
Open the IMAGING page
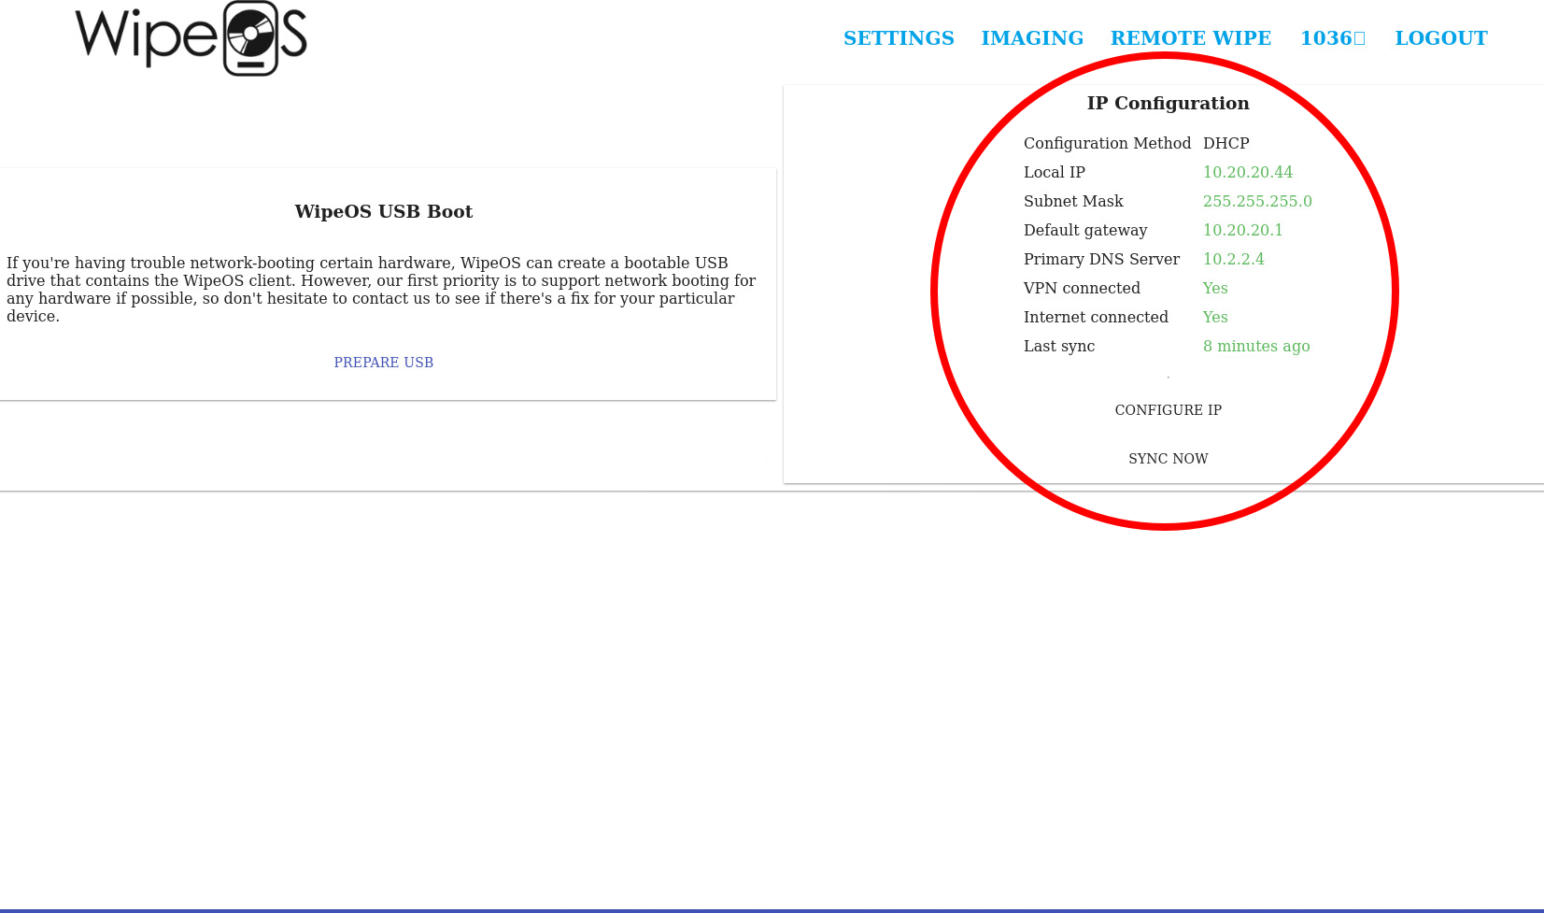pos(1032,38)
